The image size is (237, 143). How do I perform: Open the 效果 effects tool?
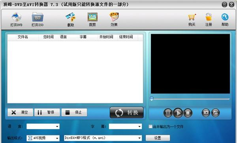(114, 20)
